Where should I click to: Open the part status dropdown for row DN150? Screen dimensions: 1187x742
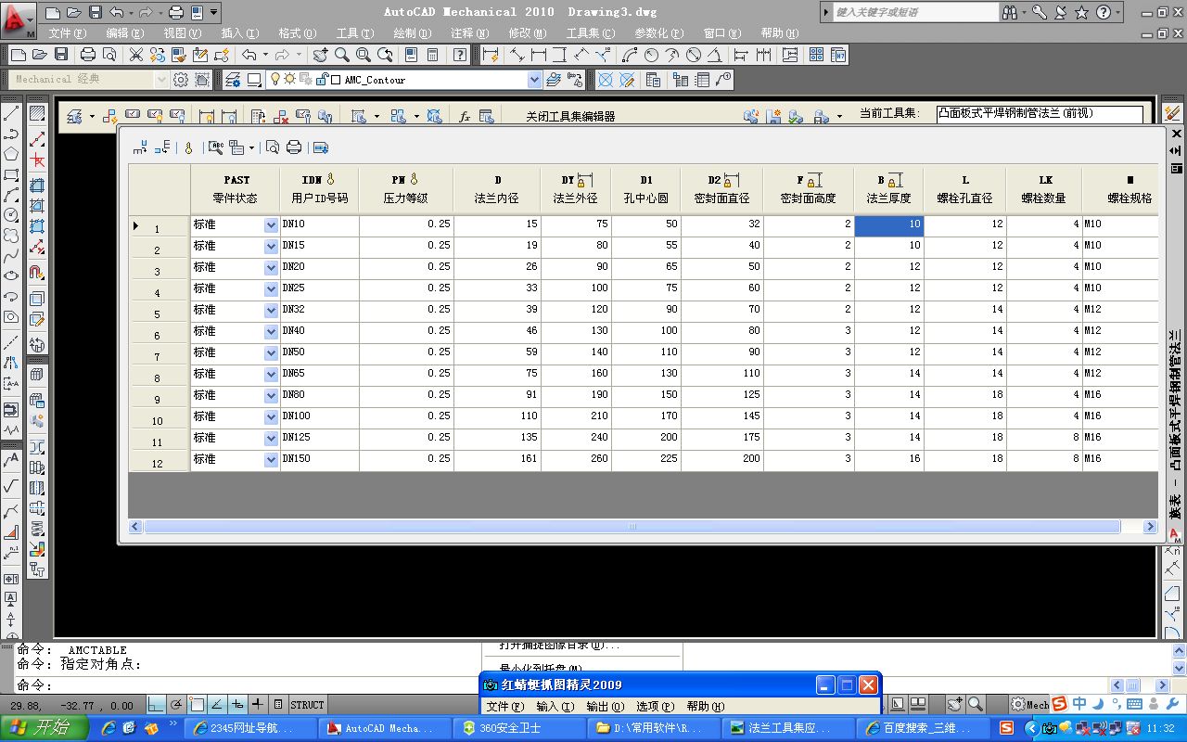tap(271, 459)
